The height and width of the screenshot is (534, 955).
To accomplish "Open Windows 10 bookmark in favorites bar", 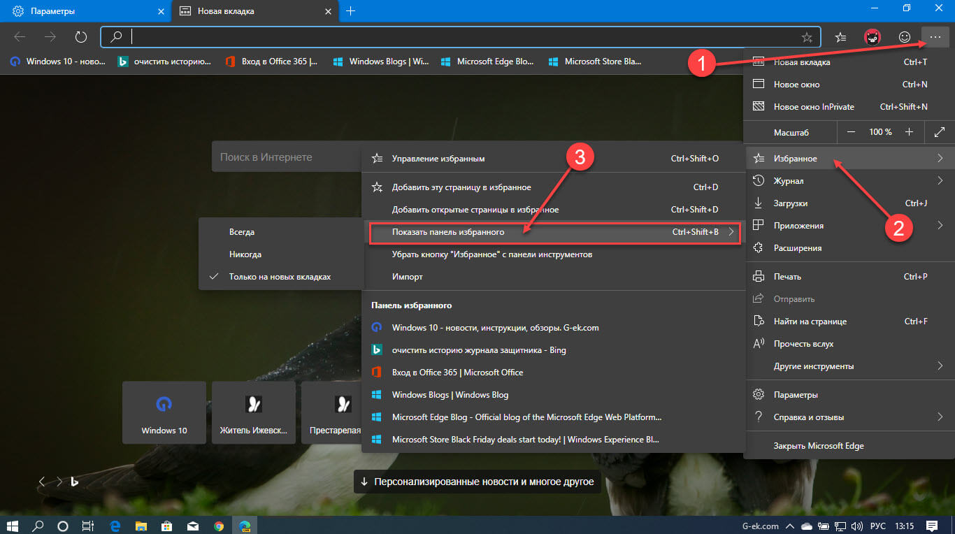I will pyautogui.click(x=57, y=62).
